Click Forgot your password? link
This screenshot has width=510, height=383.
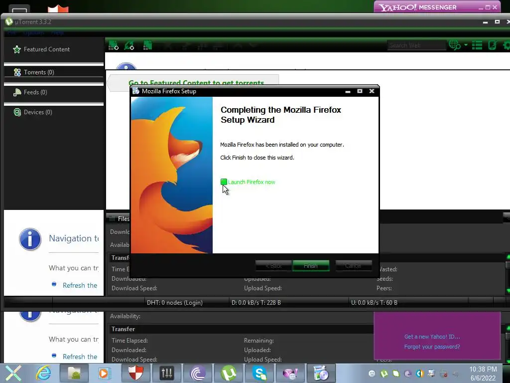point(432,347)
